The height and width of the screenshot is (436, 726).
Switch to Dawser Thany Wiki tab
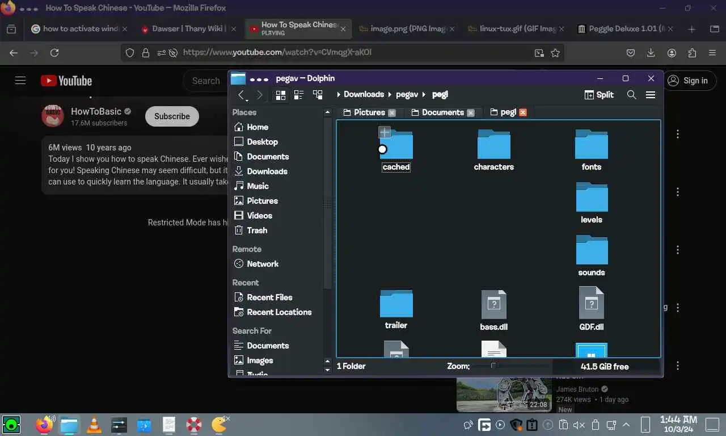point(188,28)
